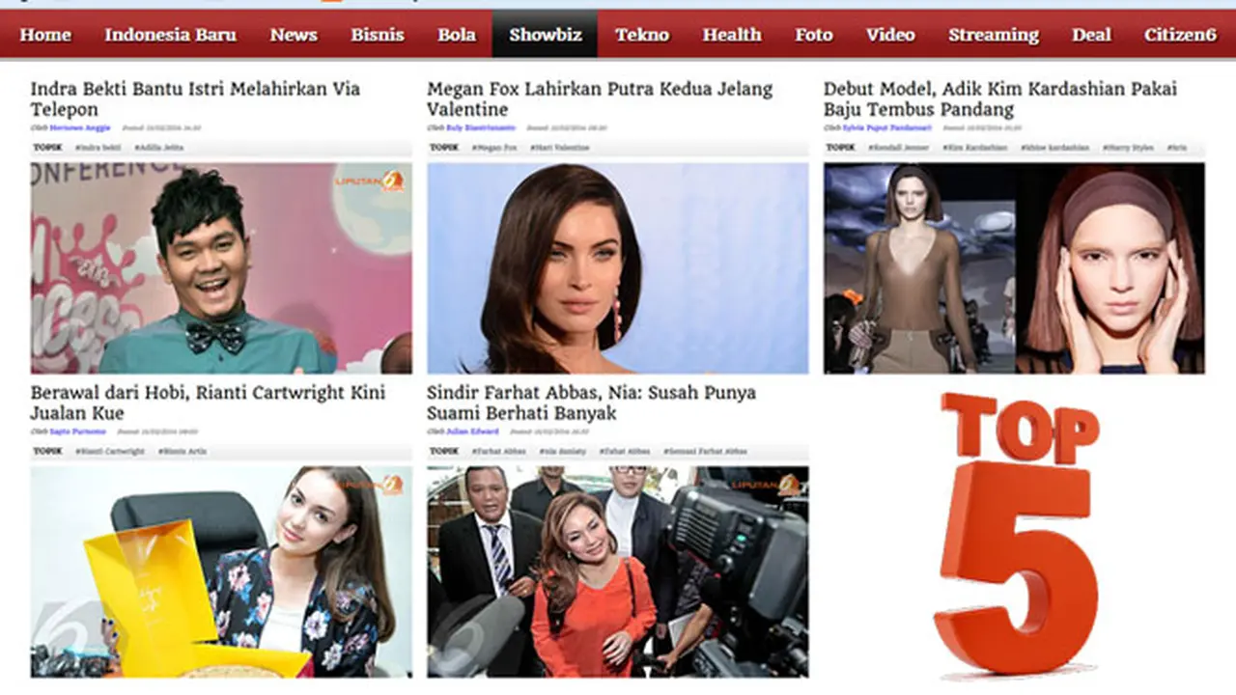This screenshot has height=695, width=1236.
Task: Open the Rianti Cartwright cake box photo
Action: pyautogui.click(x=221, y=571)
